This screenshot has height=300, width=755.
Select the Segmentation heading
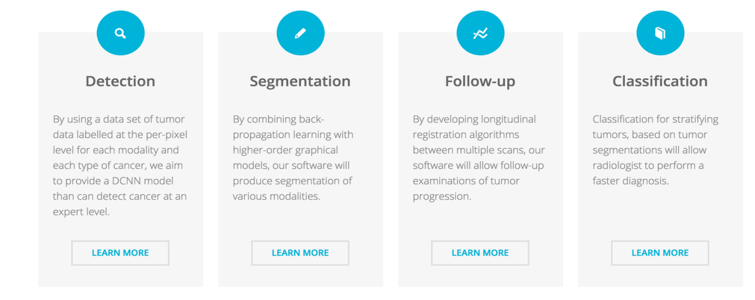(301, 81)
